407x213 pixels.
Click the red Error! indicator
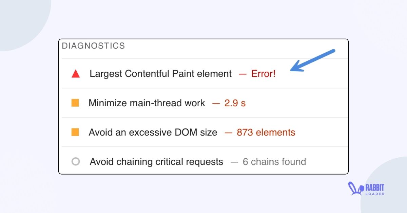pyautogui.click(x=263, y=74)
